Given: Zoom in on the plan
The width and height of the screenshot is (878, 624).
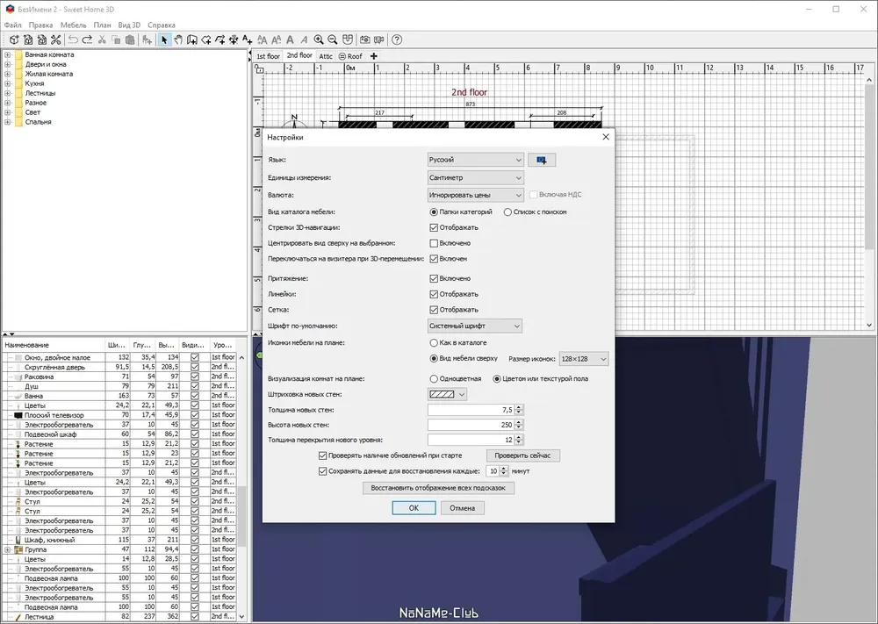Looking at the screenshot, I should click(319, 39).
